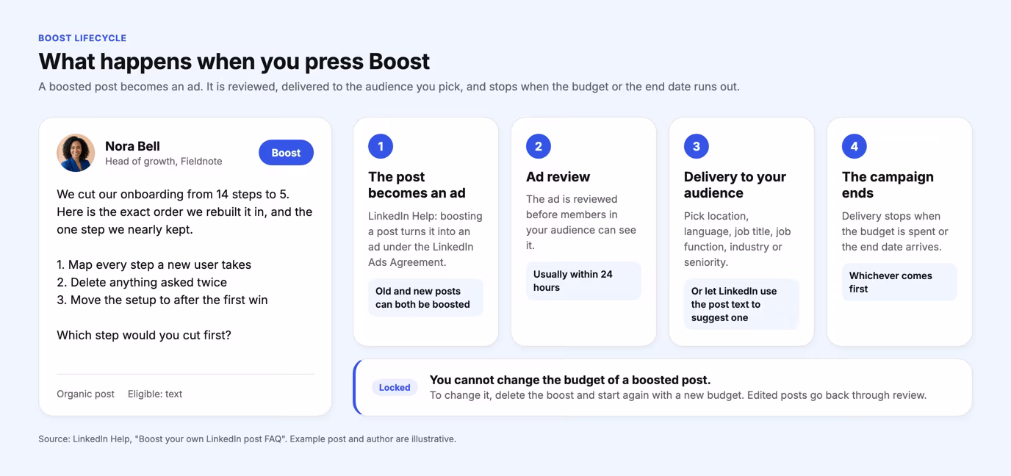Click "Or let LinkedIn use the post text" chip

[x=741, y=304]
